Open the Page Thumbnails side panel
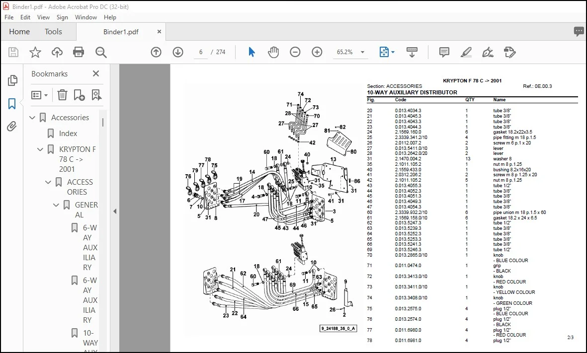587x353 pixels. 12,80
